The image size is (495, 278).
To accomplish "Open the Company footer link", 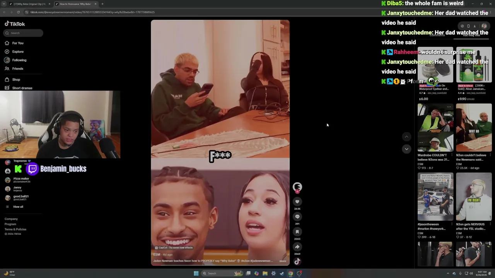I will coord(11,219).
